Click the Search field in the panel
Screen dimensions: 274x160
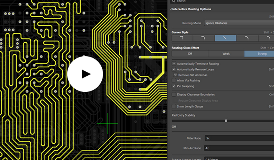[x=222, y=1]
